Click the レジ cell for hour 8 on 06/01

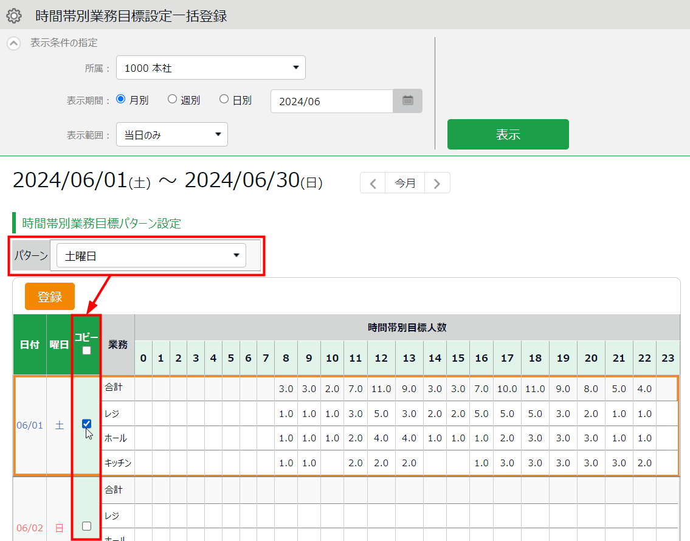pos(286,413)
